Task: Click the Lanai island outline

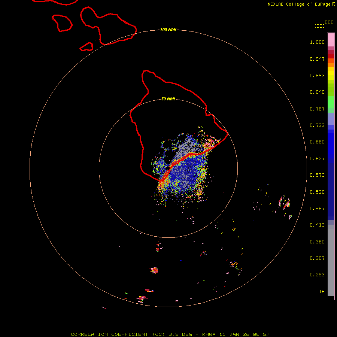Action: 62,23
